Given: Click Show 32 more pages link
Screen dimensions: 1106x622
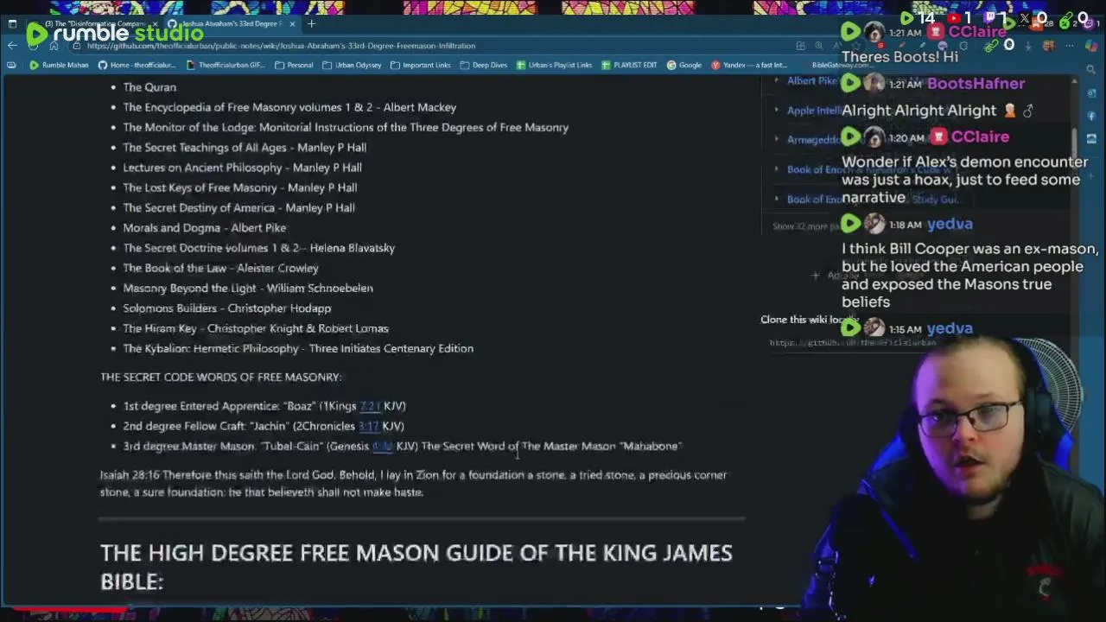Looking at the screenshot, I should (808, 226).
